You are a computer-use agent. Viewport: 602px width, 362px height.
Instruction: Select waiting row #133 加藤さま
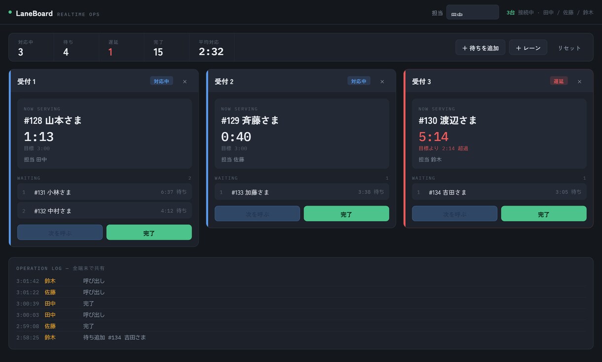(x=302, y=192)
